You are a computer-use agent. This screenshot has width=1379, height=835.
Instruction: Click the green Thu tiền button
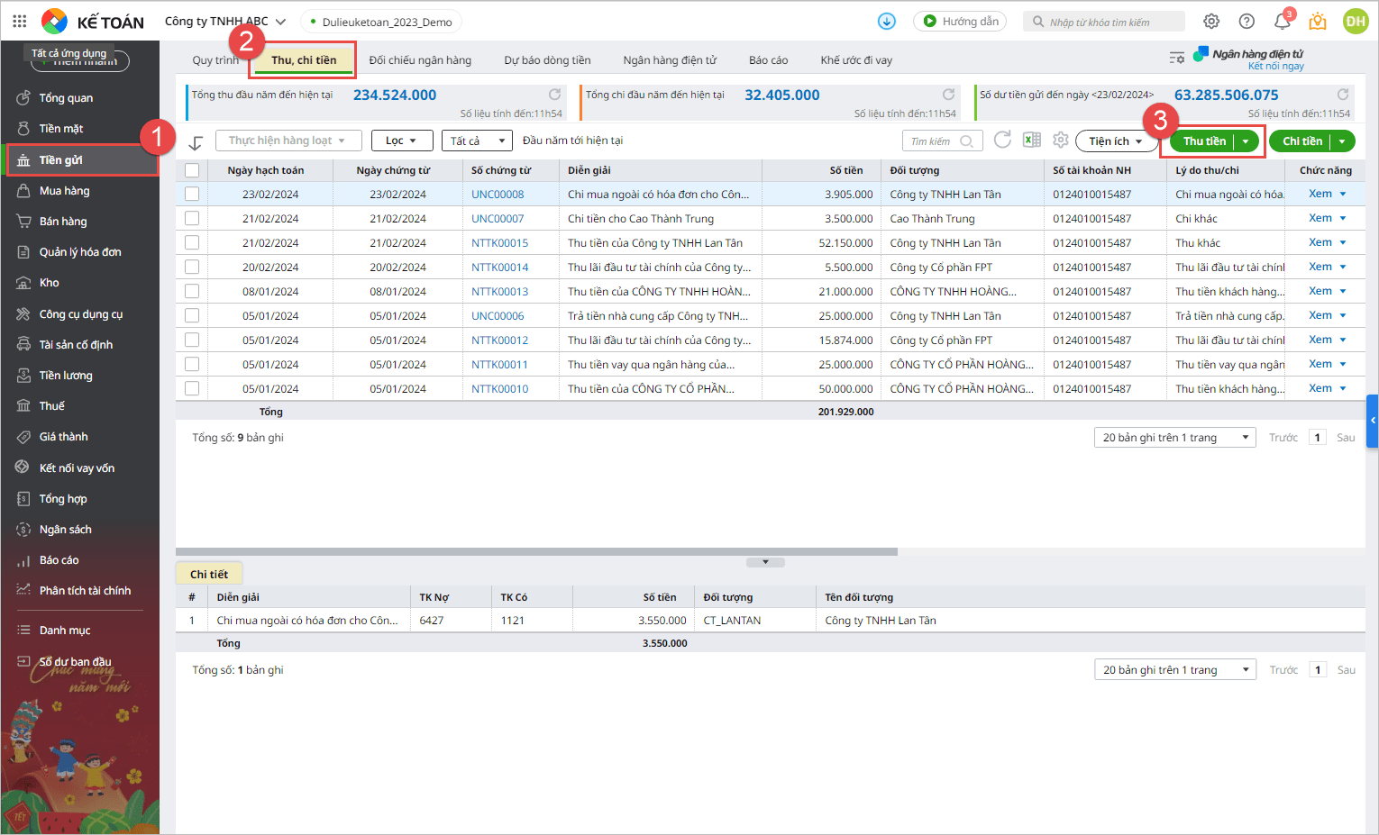point(1204,141)
